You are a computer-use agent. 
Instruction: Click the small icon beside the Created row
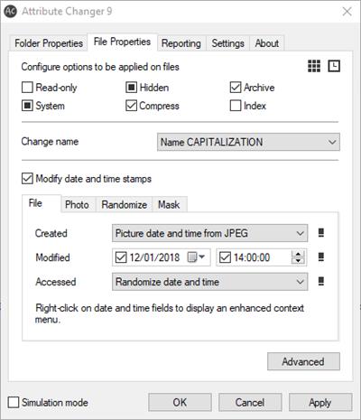[321, 233]
